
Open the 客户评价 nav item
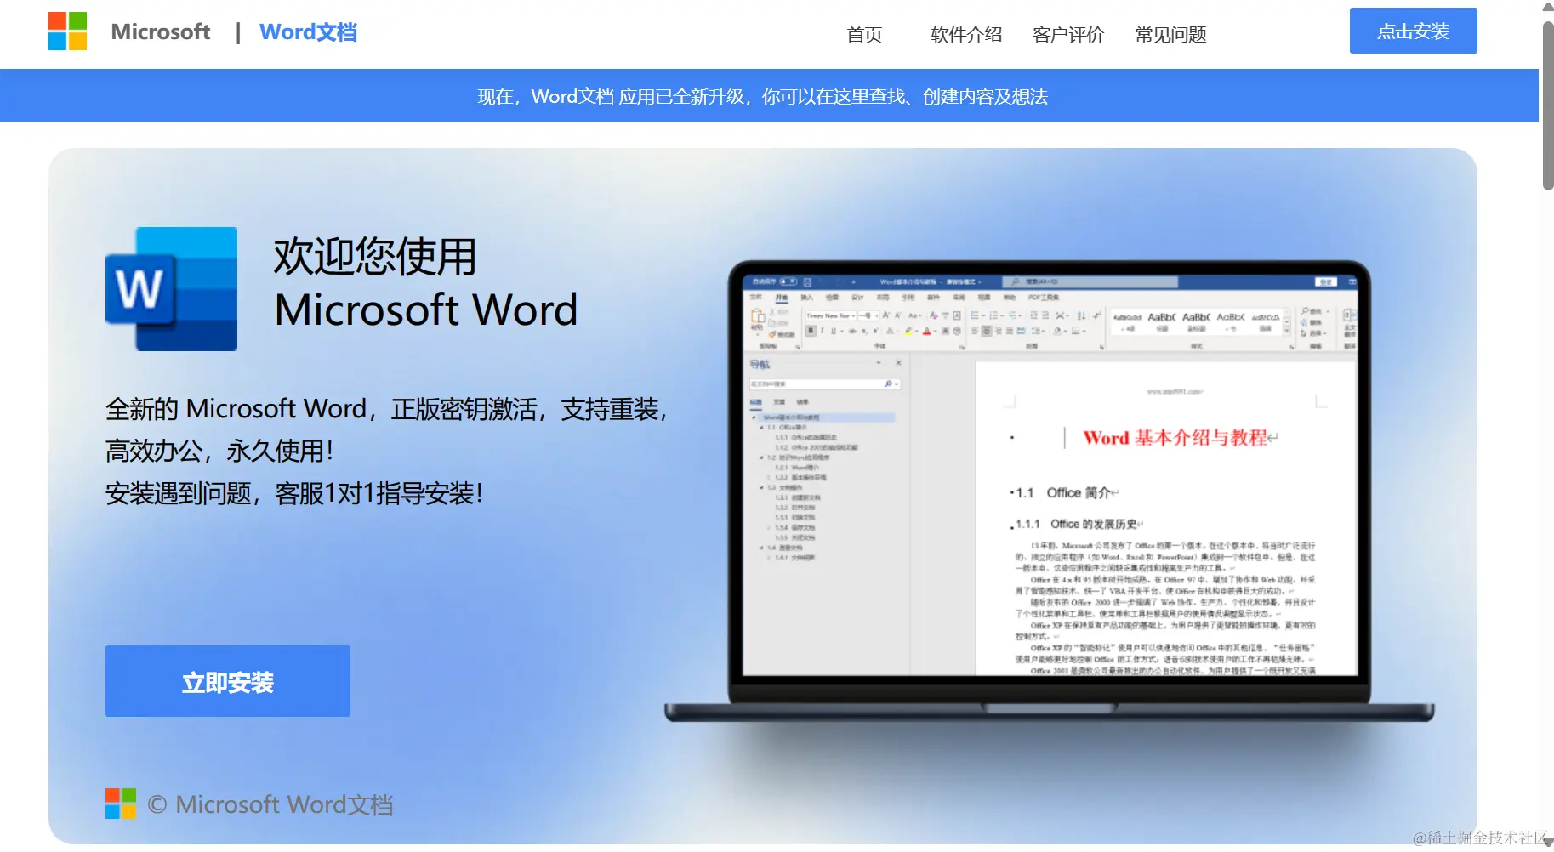click(1068, 35)
